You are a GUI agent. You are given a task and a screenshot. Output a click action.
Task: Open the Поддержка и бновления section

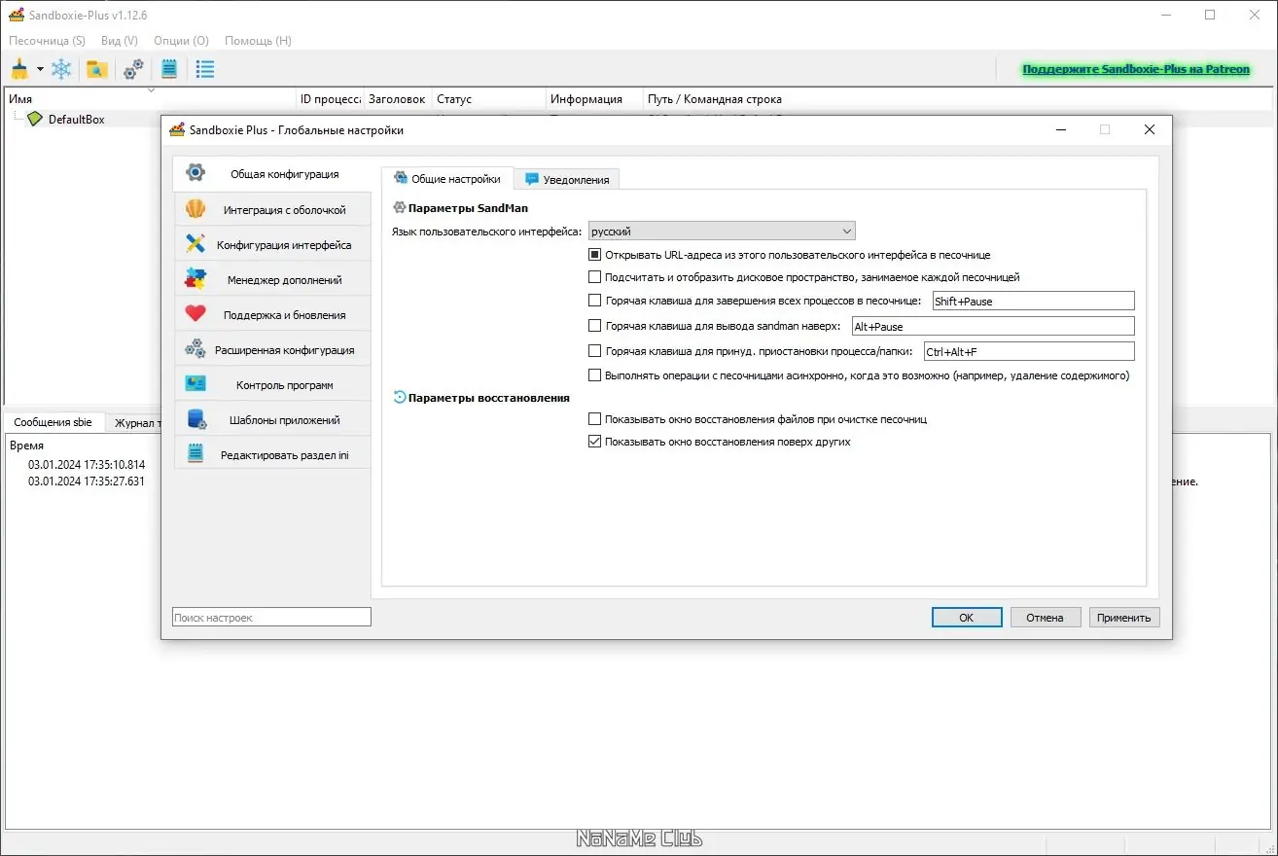[x=272, y=314]
